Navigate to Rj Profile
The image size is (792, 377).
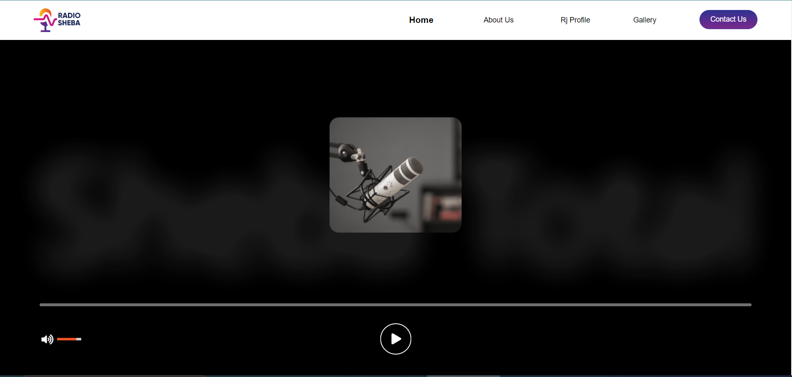coord(575,20)
